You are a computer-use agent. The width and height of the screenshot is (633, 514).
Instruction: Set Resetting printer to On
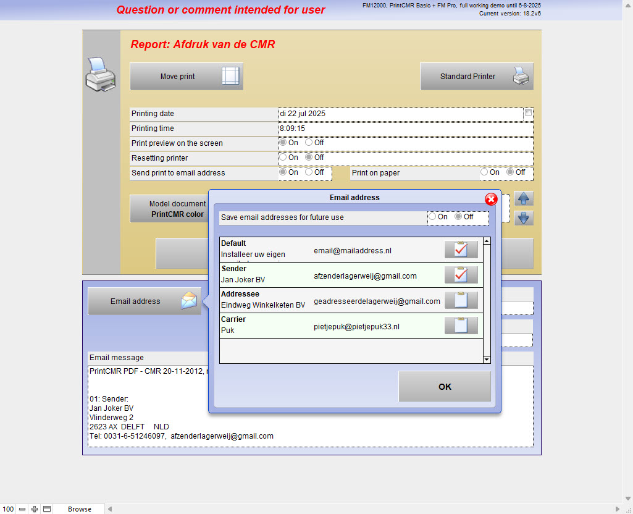[283, 158]
